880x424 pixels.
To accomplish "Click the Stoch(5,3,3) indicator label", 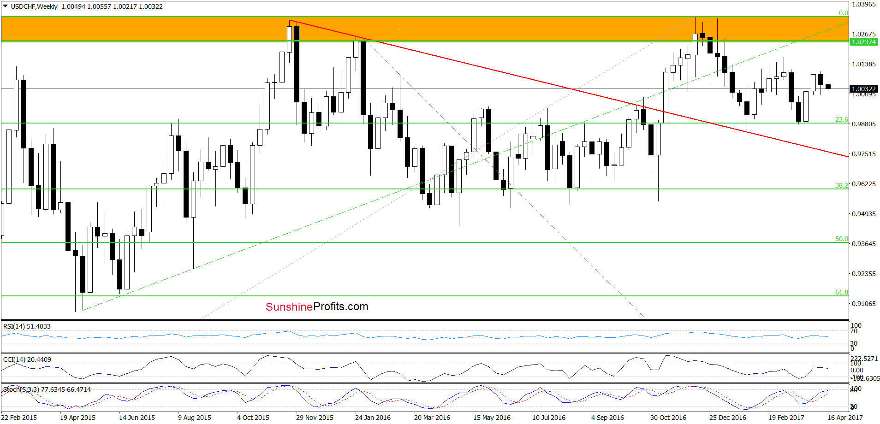I will (x=47, y=389).
